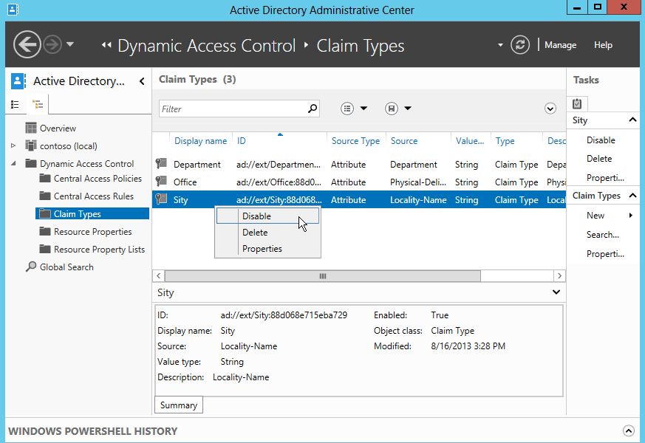Image resolution: width=645 pixels, height=443 pixels.
Task: Choose Disable from the context menu
Action: (256, 216)
